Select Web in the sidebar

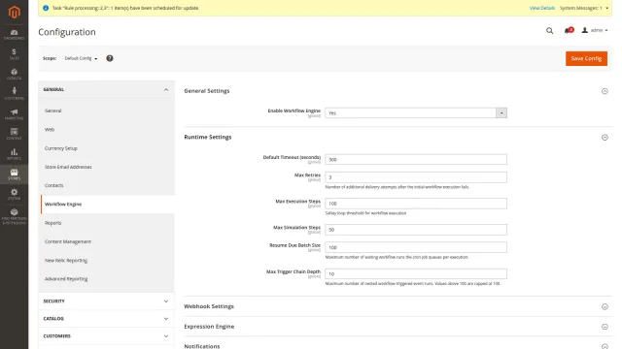[50, 129]
